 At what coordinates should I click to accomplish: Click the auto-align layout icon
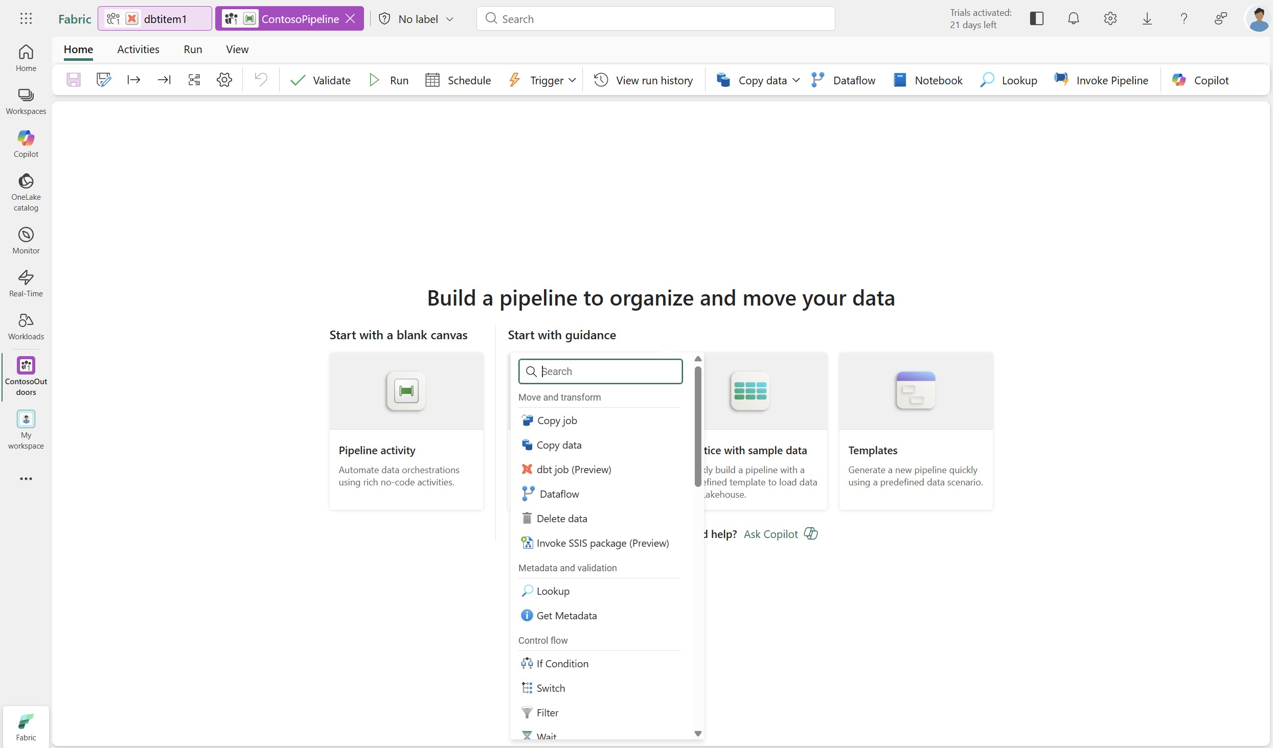click(x=194, y=80)
